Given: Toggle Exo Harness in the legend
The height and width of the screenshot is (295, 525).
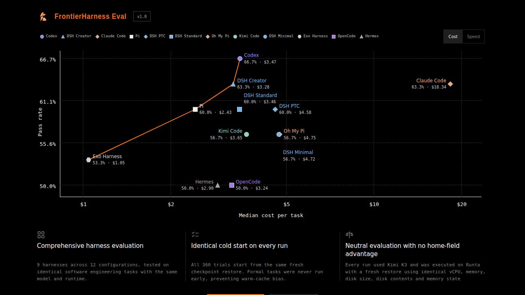Looking at the screenshot, I should point(313,36).
